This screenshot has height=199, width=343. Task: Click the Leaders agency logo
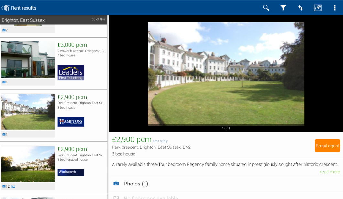(x=70, y=72)
